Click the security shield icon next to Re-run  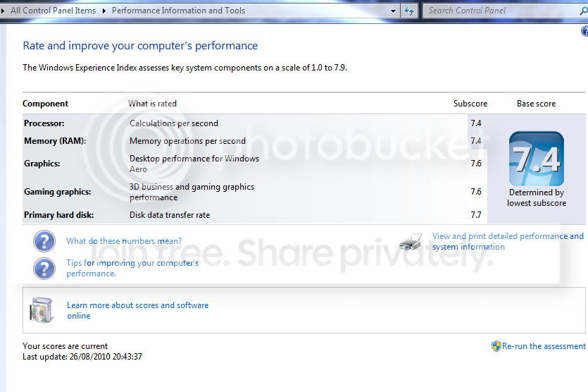[496, 345]
